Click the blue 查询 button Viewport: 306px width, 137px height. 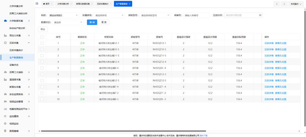92,22
